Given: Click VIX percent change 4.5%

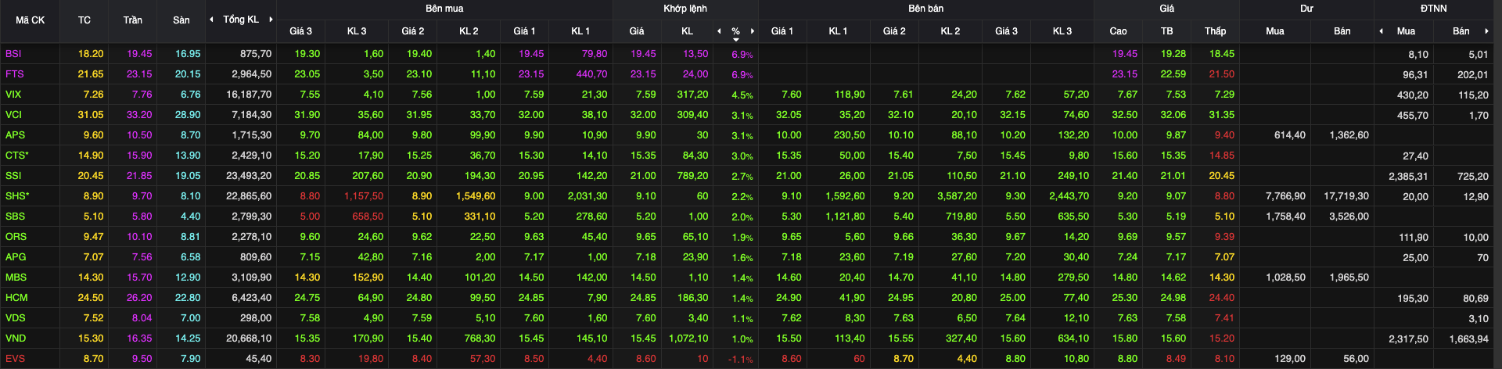Looking at the screenshot, I should (742, 95).
